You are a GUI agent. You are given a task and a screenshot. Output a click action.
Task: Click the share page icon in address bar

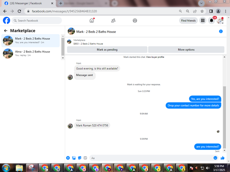195,11
